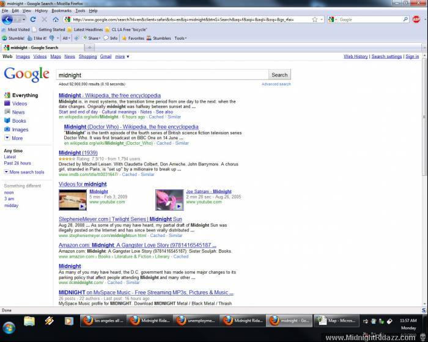The height and width of the screenshot is (342, 428).
Task: Open the History menu
Action: [x=42, y=10]
